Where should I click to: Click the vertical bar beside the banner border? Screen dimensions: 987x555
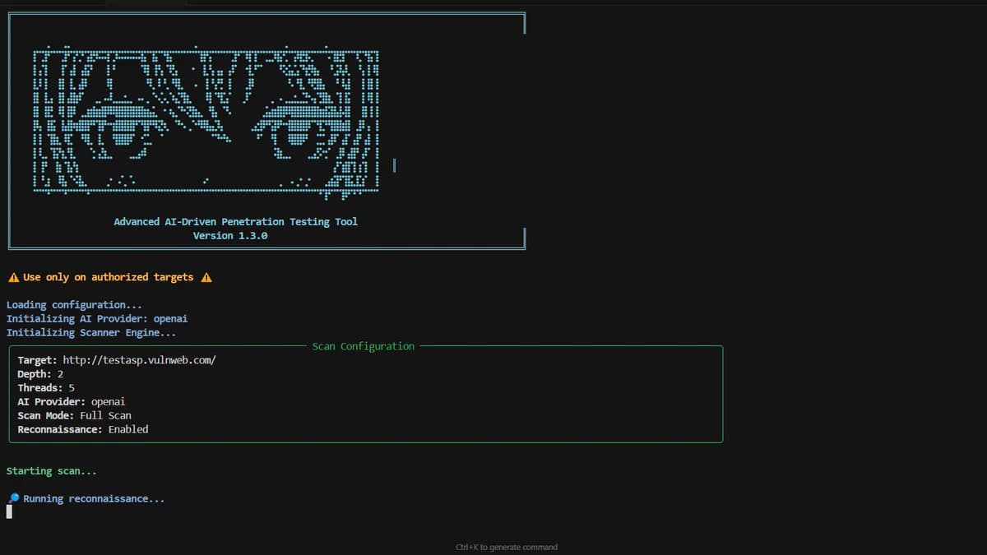pos(394,164)
